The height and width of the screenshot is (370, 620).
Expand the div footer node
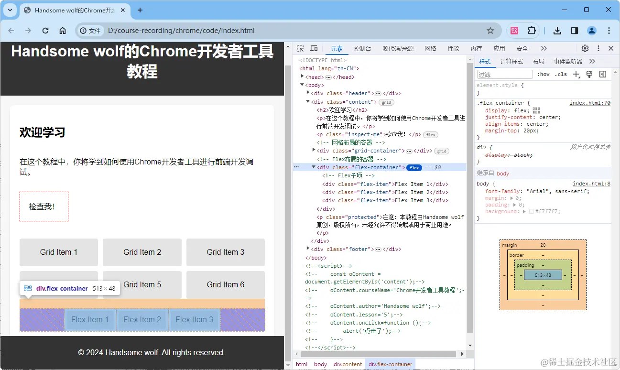coord(308,249)
